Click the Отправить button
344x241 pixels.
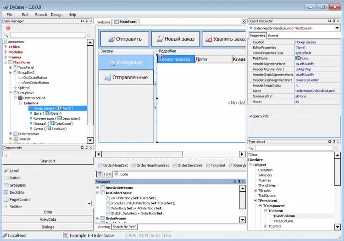coord(125,39)
